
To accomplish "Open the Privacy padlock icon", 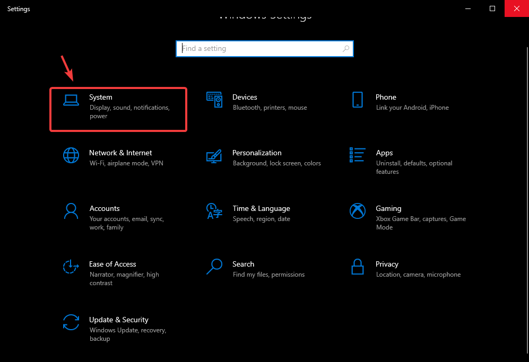I will (358, 267).
